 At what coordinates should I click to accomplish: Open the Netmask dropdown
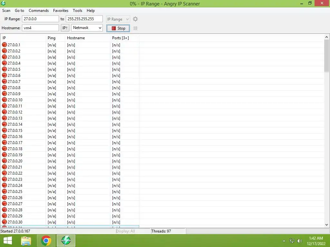[87, 28]
